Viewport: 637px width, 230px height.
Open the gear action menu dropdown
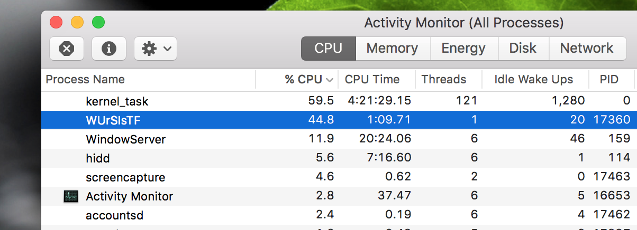point(156,49)
